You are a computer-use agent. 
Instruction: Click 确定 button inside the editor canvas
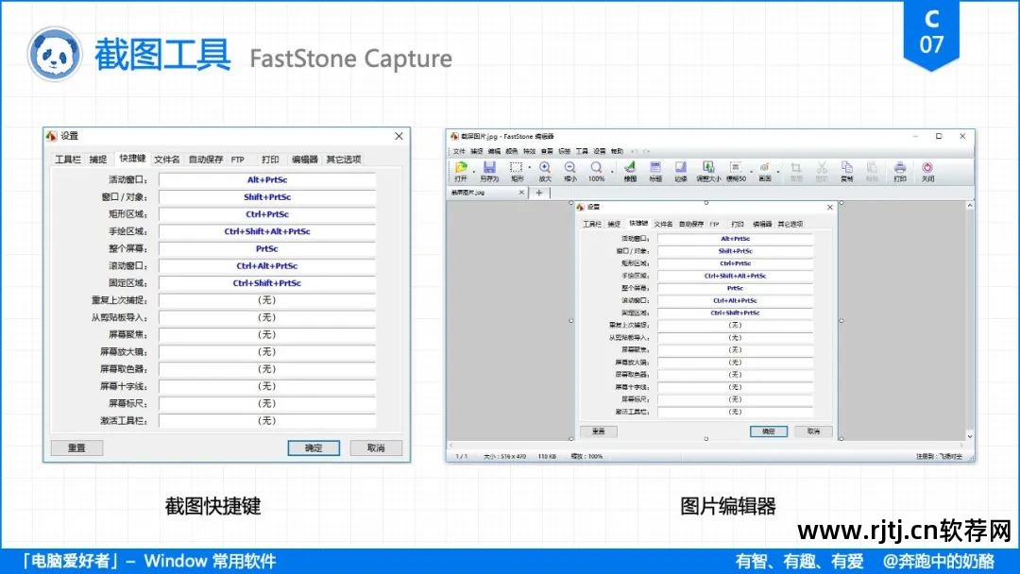768,431
